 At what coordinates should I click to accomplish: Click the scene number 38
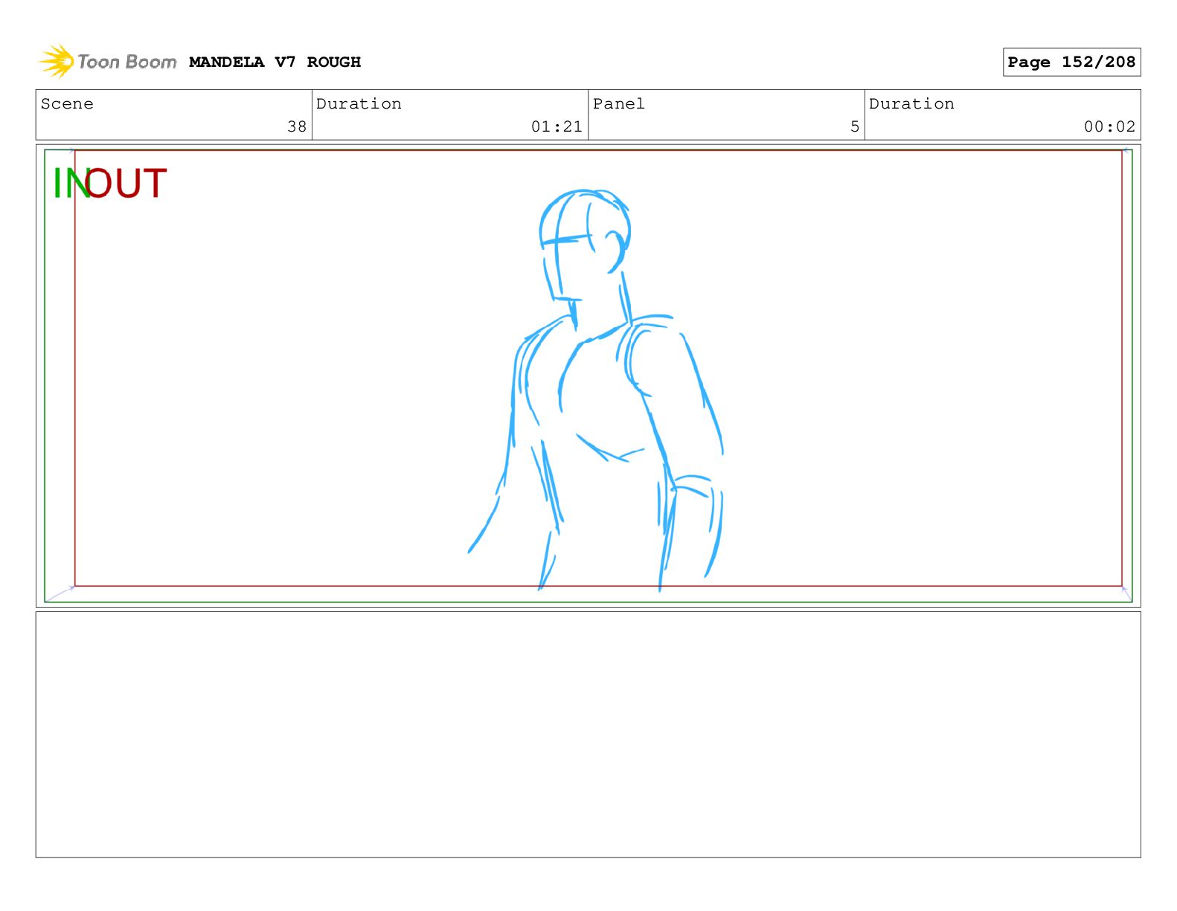(297, 126)
